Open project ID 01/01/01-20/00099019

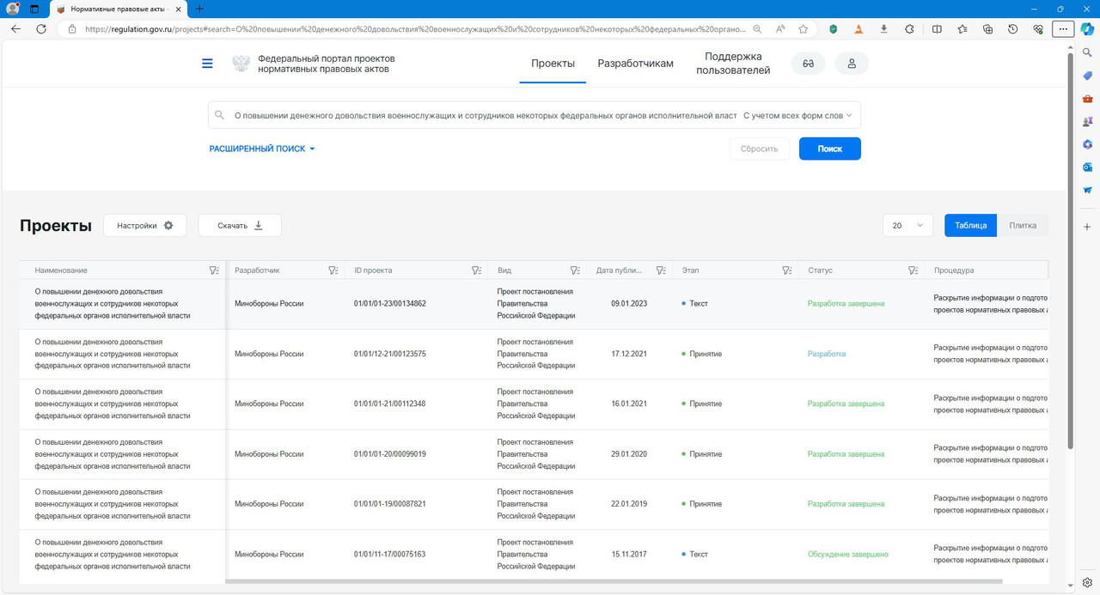(390, 454)
